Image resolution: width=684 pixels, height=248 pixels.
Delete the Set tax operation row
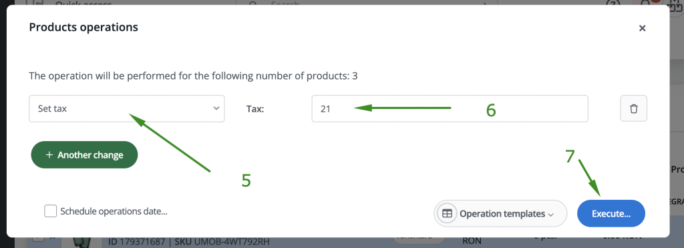(x=633, y=109)
